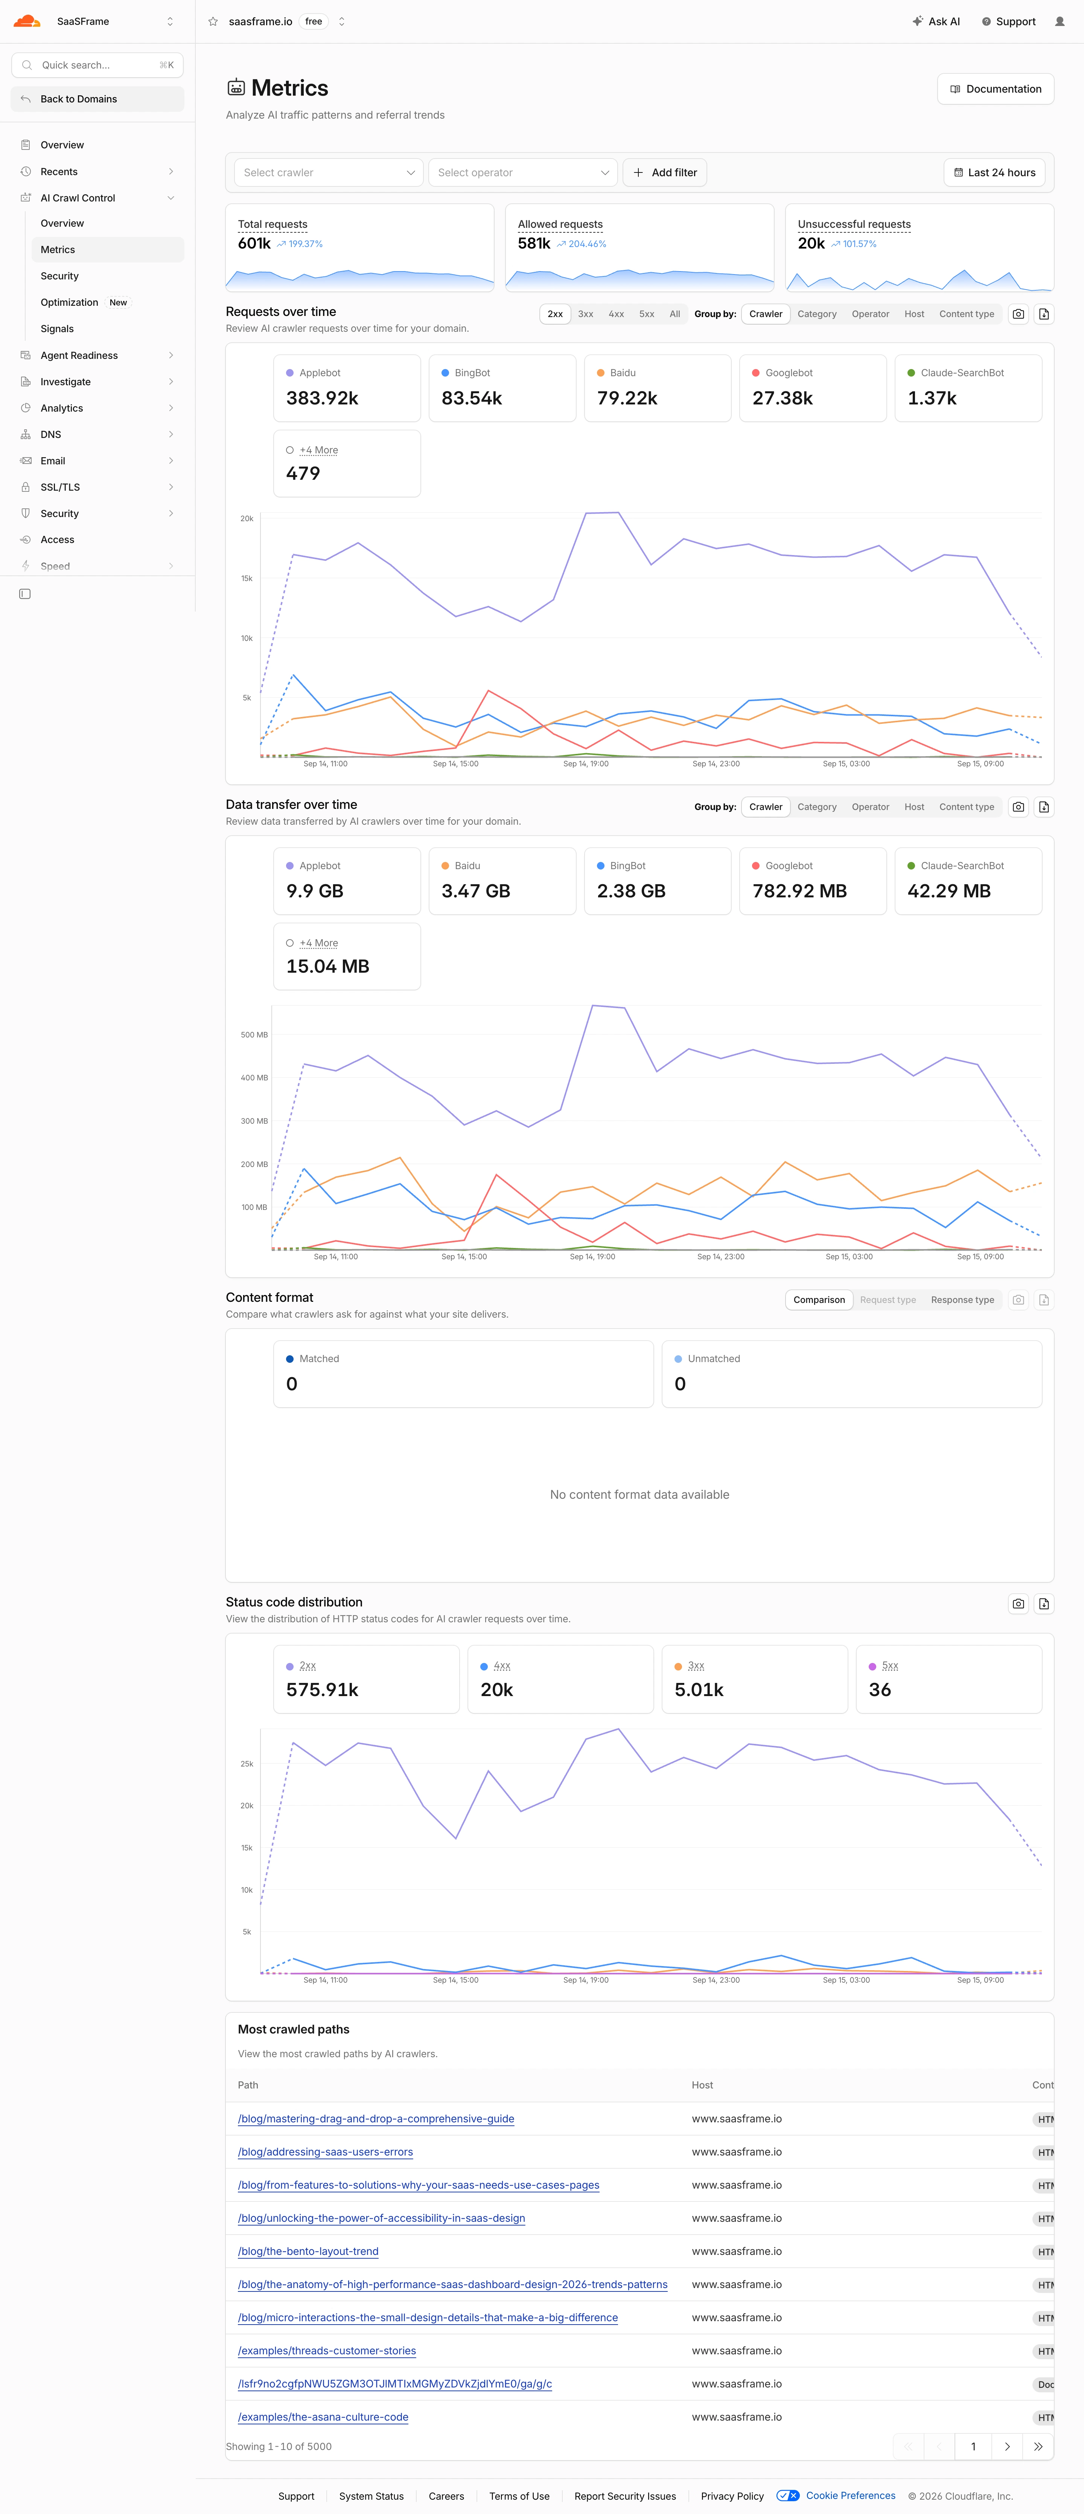Take snapshot of Requests over time chart
Viewport: 1084px width, 2514px height.
pos(1018,314)
